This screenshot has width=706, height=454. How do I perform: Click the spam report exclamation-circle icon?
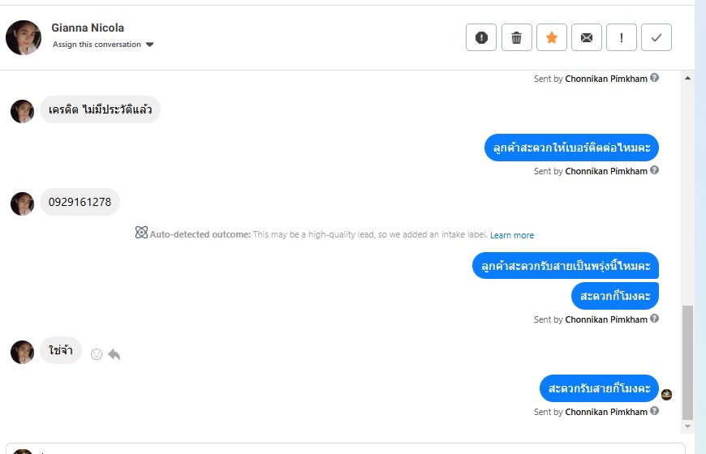pos(481,37)
